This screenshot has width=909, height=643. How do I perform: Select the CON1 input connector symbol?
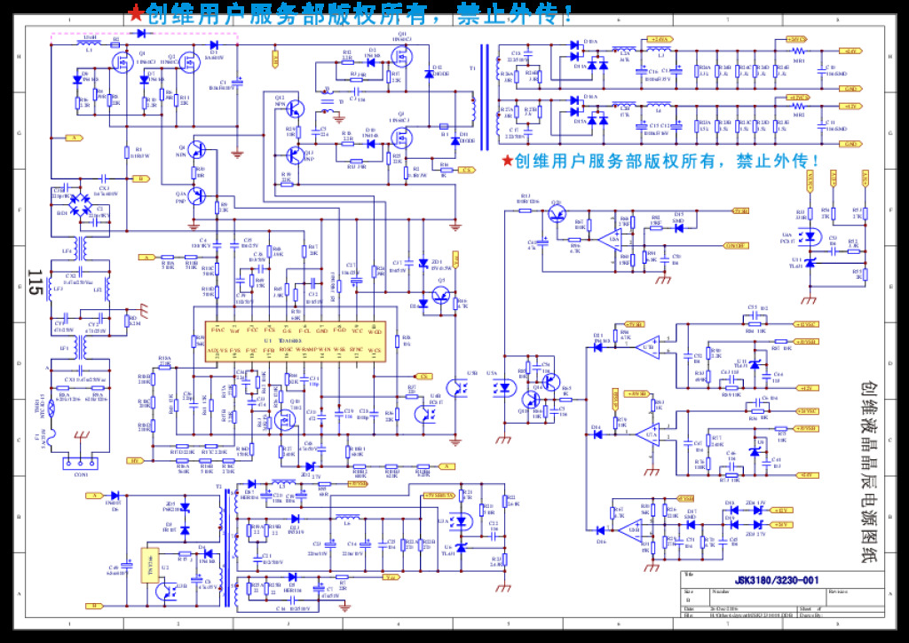pos(80,464)
